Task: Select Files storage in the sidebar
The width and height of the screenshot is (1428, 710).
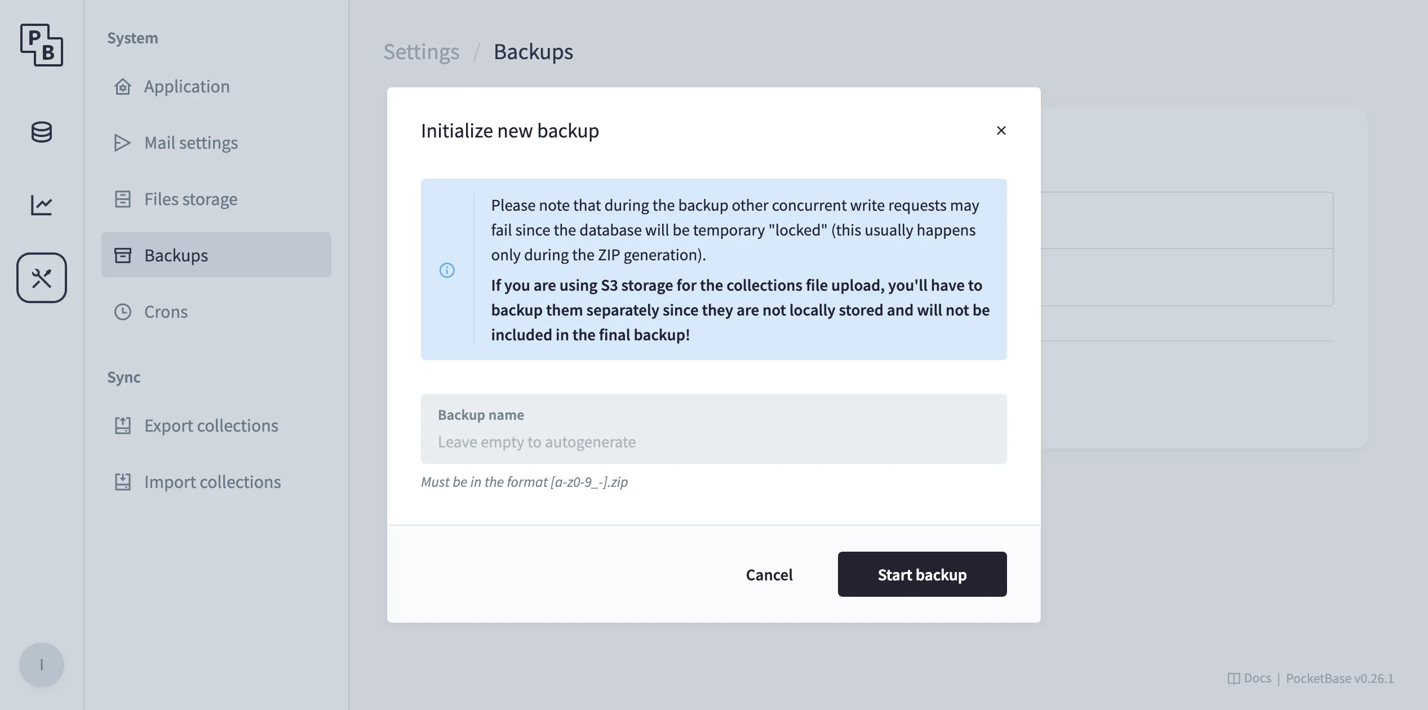Action: click(190, 199)
